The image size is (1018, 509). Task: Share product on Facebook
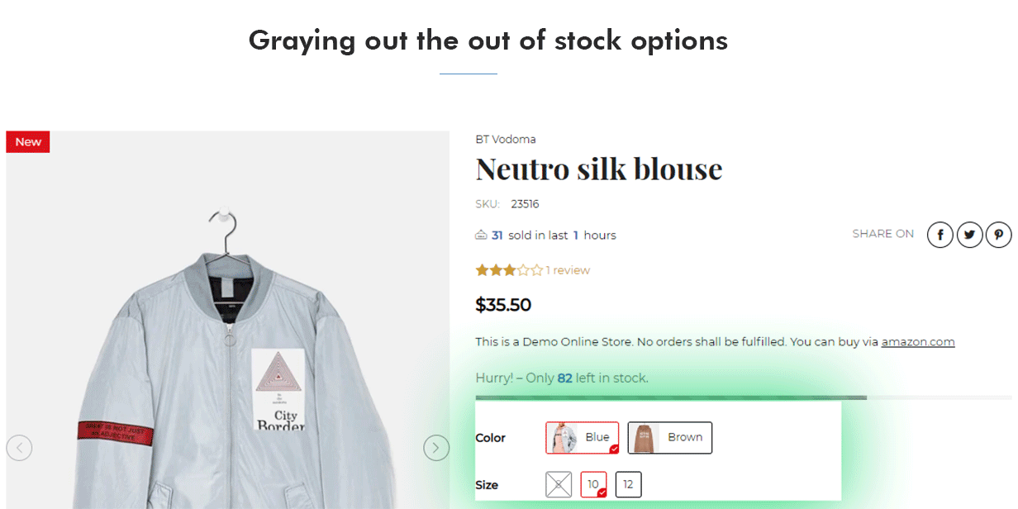(940, 235)
